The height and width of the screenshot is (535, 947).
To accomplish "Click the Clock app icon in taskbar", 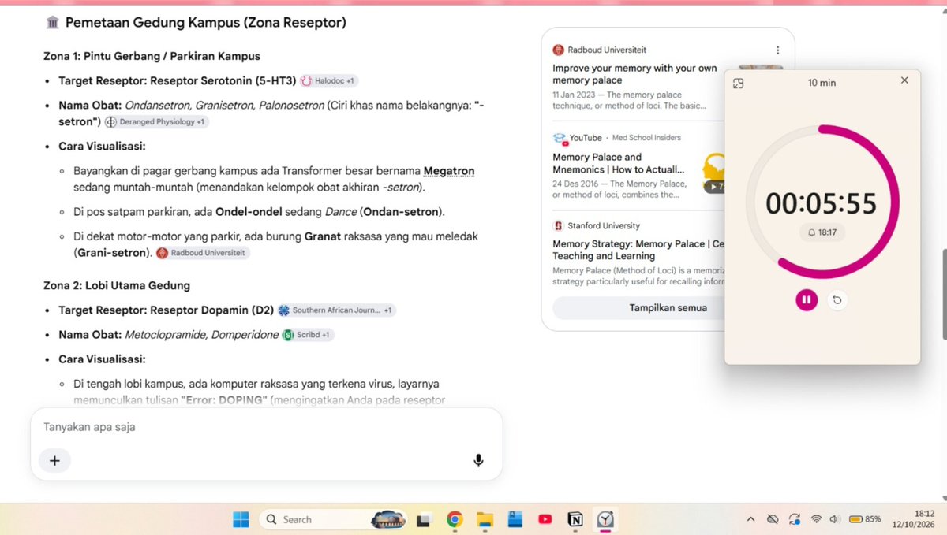I will [605, 519].
